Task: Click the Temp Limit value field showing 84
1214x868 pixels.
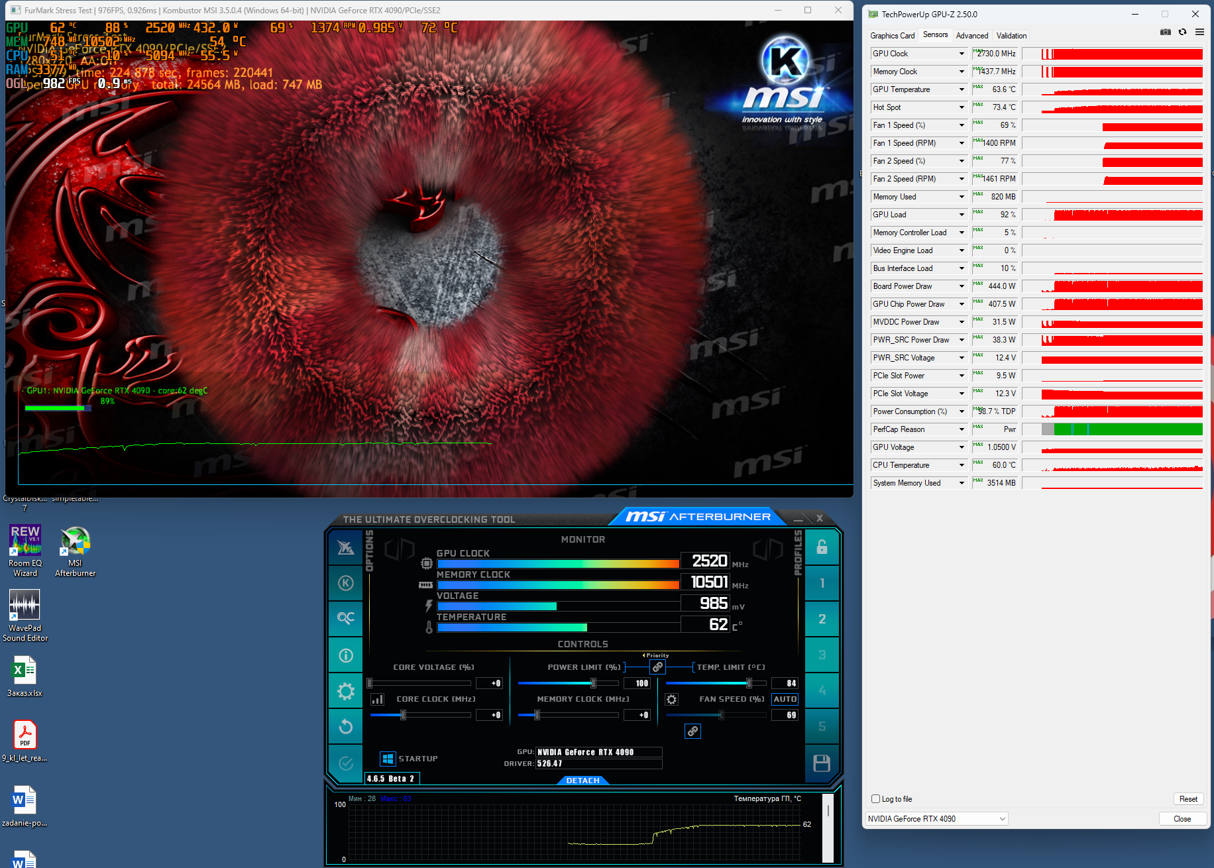Action: coord(785,683)
